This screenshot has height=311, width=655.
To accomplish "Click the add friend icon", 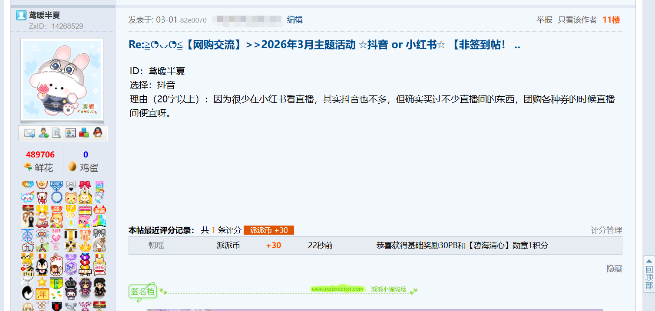I will click(x=43, y=133).
